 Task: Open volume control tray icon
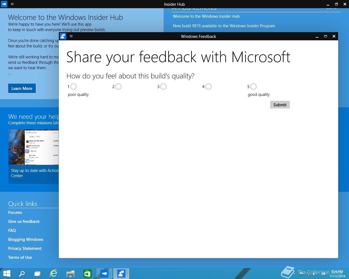click(315, 274)
